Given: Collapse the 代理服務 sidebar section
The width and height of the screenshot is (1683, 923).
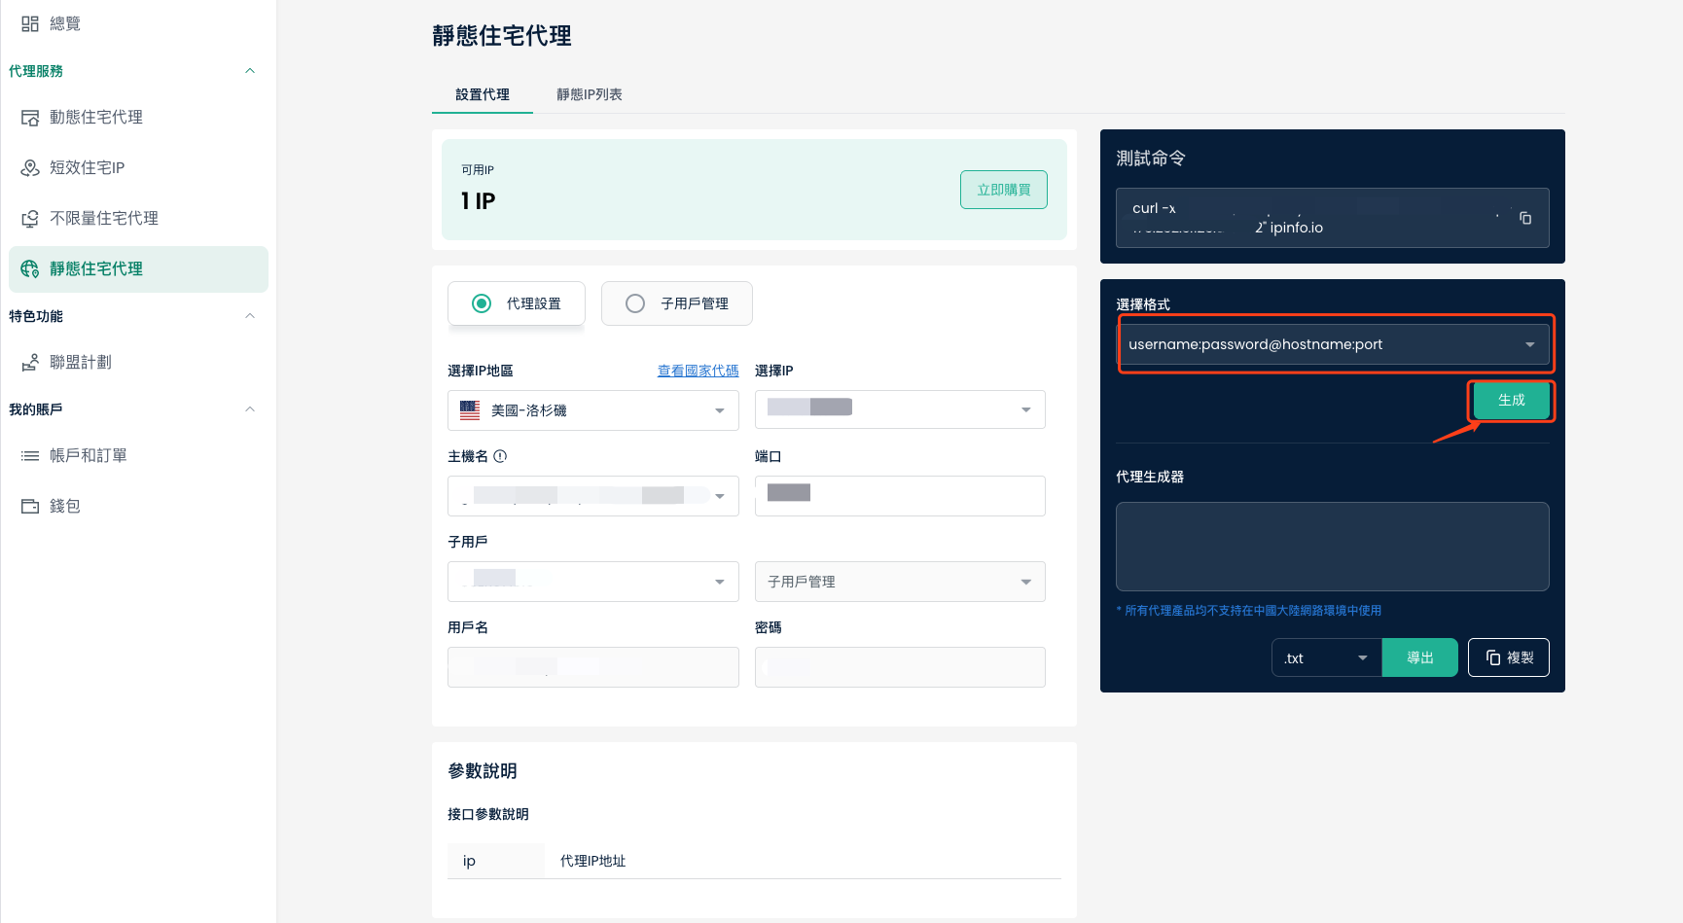Looking at the screenshot, I should coord(250,70).
